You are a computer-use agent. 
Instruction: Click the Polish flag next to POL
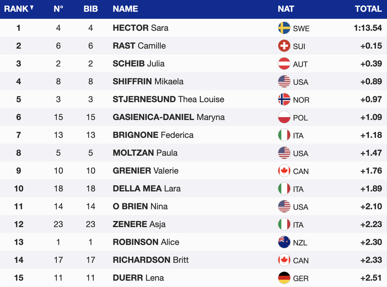pyautogui.click(x=284, y=117)
